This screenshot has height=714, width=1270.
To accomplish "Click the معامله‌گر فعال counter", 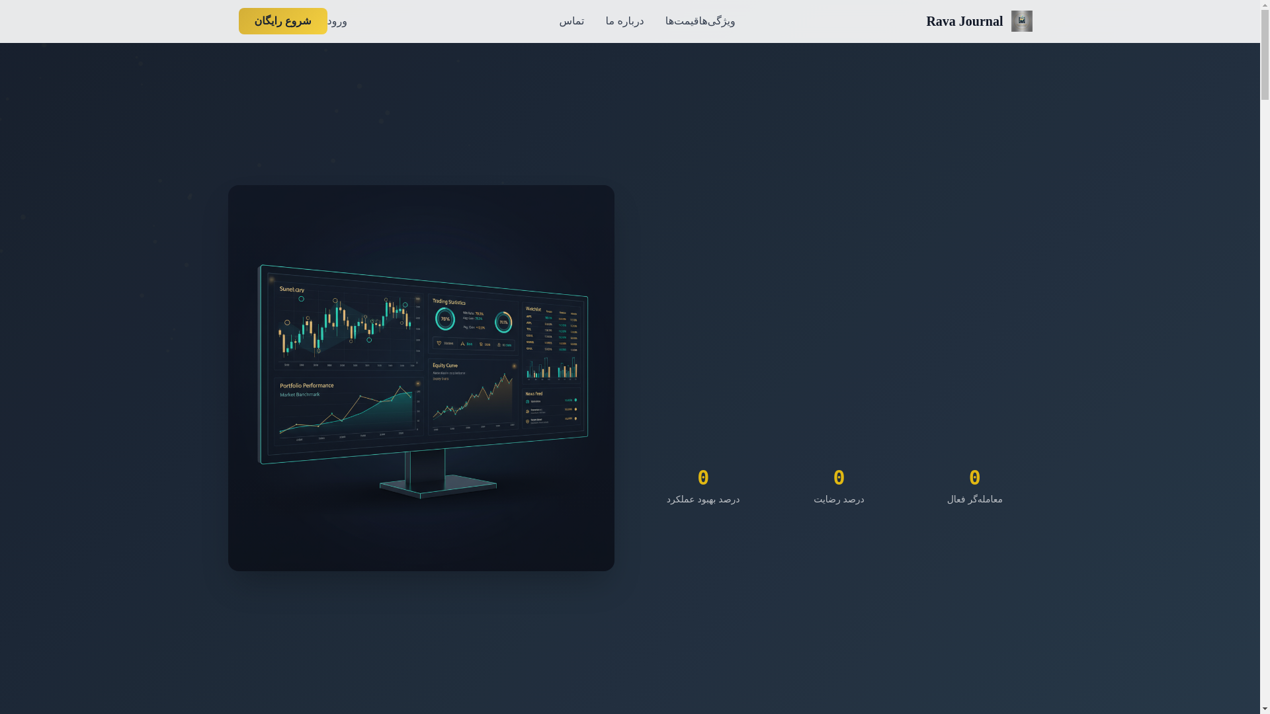I will [974, 486].
